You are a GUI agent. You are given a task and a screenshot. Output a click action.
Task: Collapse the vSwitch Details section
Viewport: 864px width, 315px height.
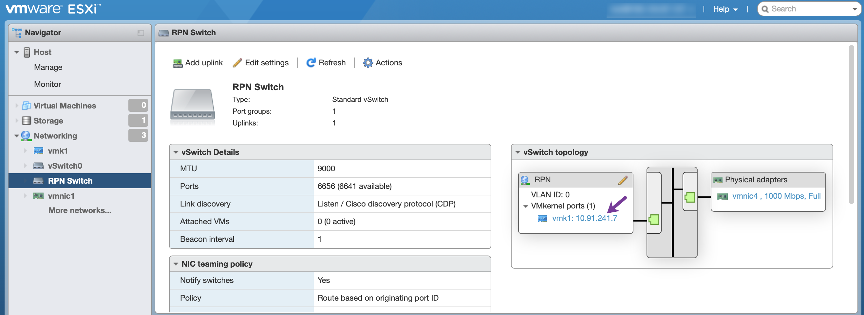point(176,152)
